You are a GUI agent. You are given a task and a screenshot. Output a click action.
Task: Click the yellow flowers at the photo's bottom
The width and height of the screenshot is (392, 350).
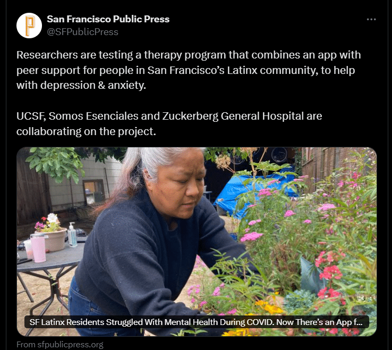click(x=269, y=307)
